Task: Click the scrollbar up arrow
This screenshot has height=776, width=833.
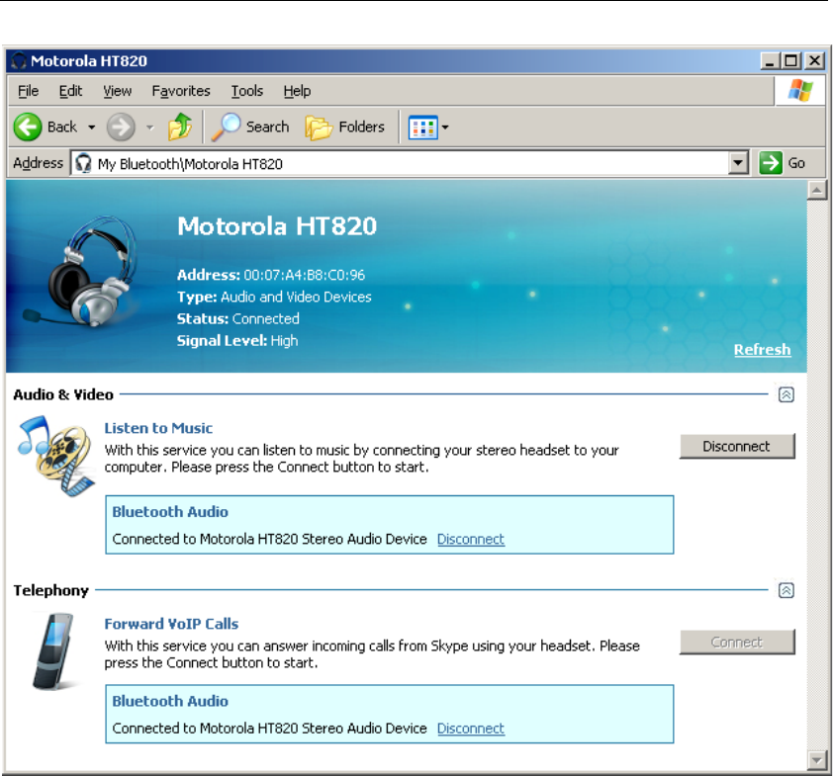Action: (x=816, y=190)
